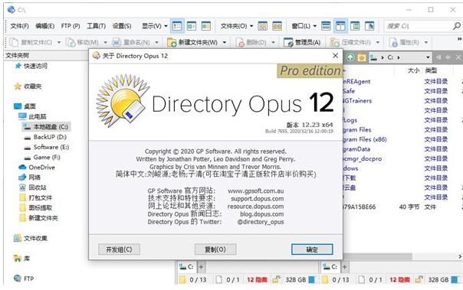Screen dimensions: 463x290
Task: Click the magnifying glass search icon
Action: 457,26
